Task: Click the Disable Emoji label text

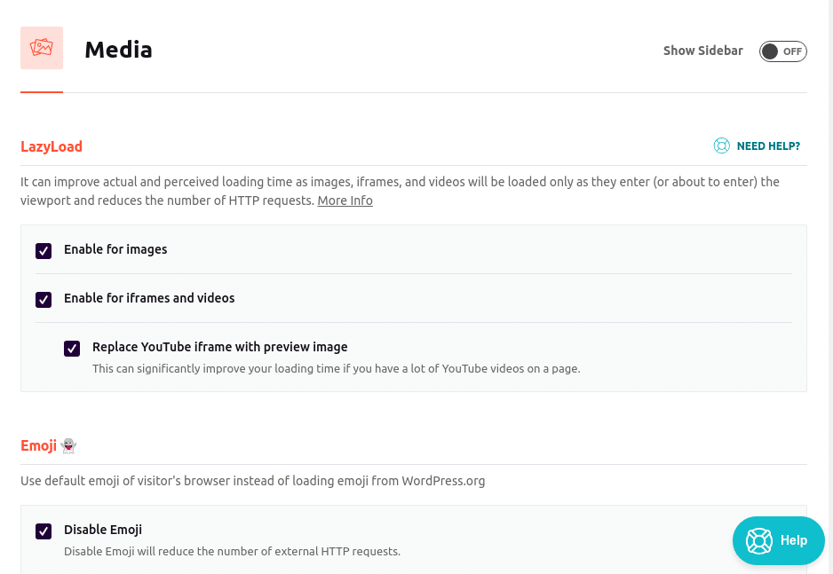Action: click(103, 530)
